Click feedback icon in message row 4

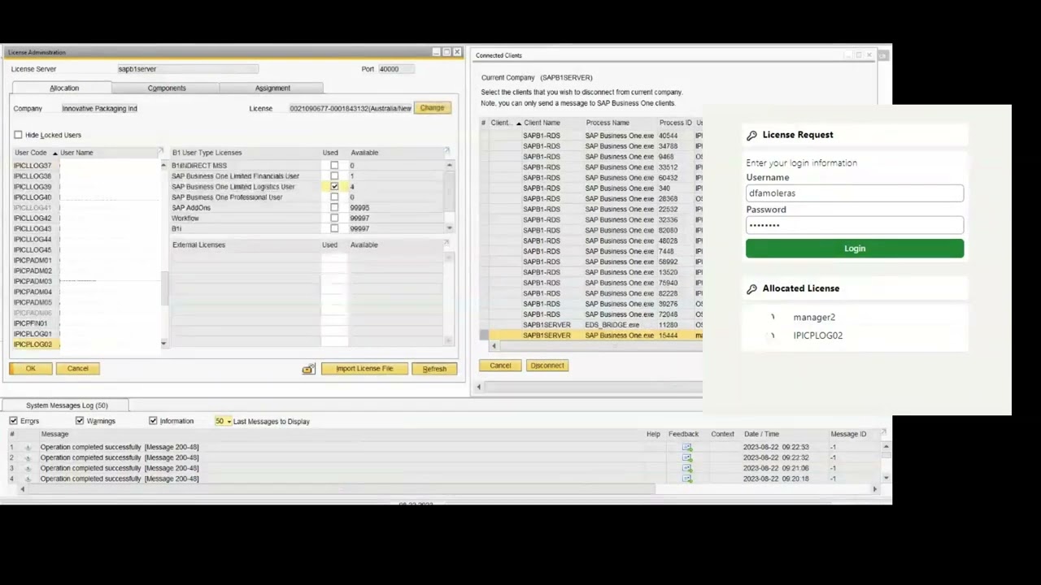(x=686, y=479)
